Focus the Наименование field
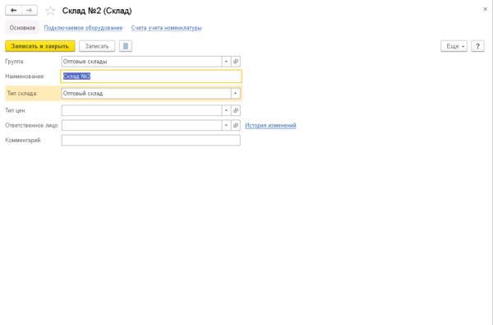The height and width of the screenshot is (325, 493). 151,77
